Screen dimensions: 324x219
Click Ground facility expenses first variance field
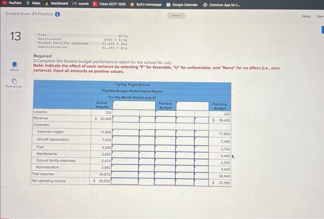pyautogui.click(x=125, y=162)
